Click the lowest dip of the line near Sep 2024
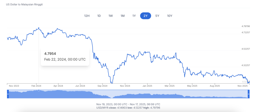This screenshot has height=112, width=257. (x=112, y=83)
